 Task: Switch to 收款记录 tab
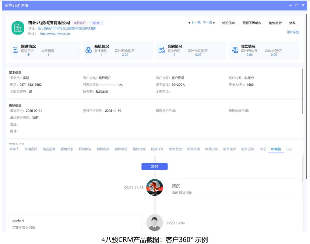[x=212, y=149]
